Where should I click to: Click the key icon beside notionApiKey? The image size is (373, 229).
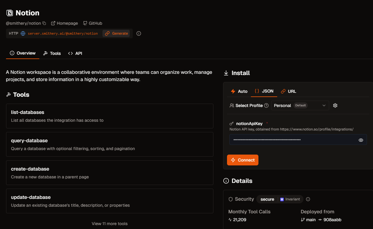click(232, 124)
